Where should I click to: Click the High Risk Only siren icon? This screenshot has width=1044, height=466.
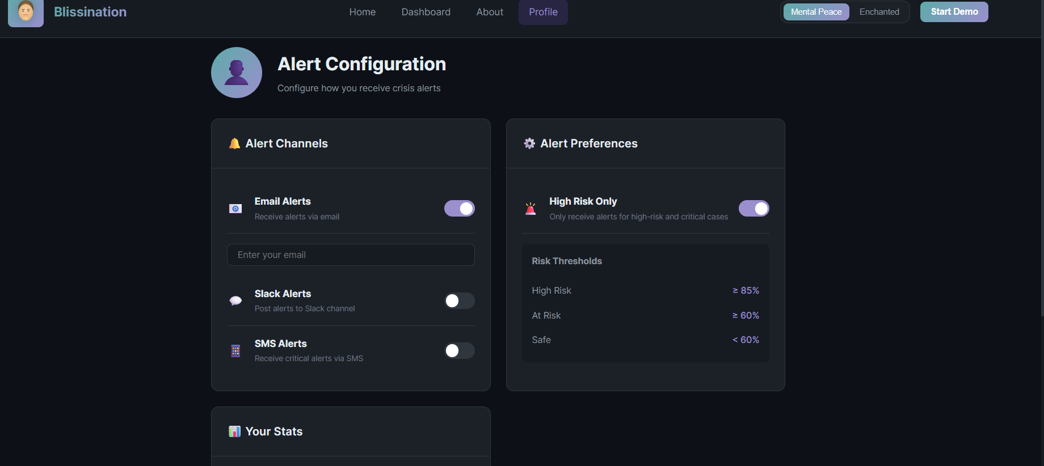coord(531,209)
